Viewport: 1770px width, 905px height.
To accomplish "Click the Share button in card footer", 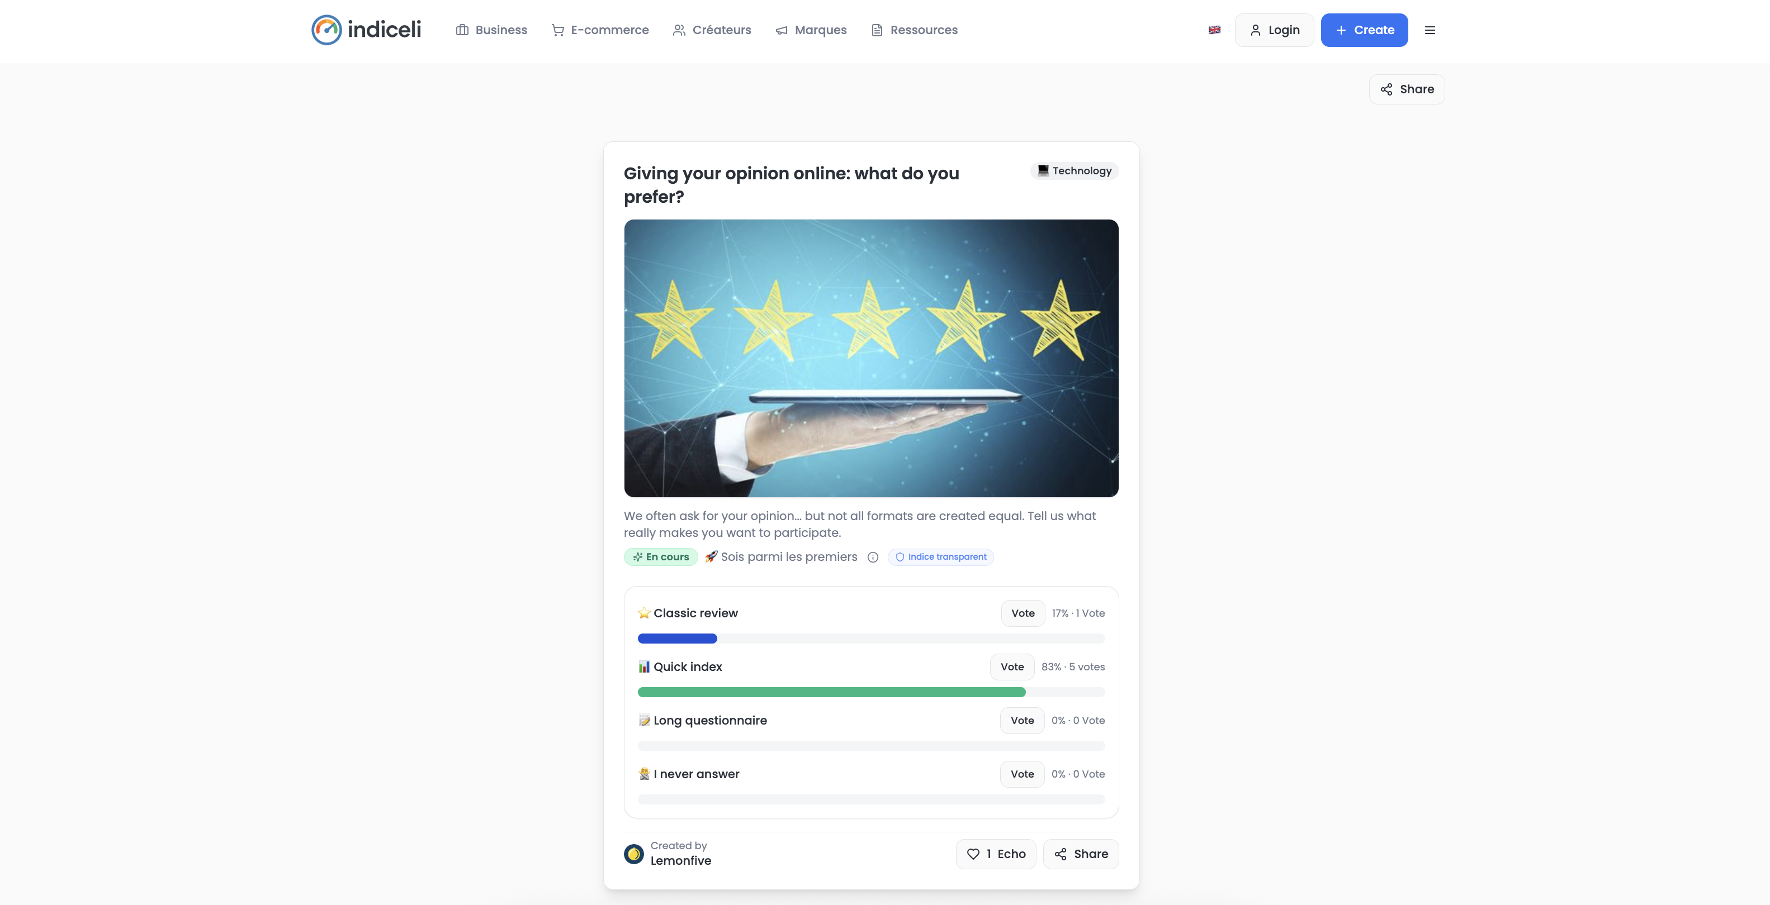I will [1081, 854].
